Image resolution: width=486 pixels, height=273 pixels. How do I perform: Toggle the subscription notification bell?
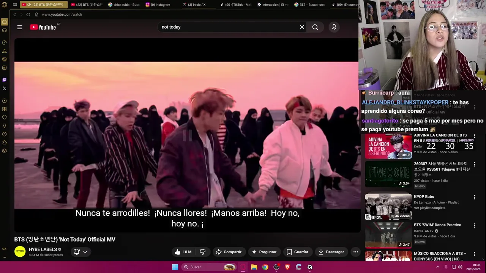pos(77,252)
